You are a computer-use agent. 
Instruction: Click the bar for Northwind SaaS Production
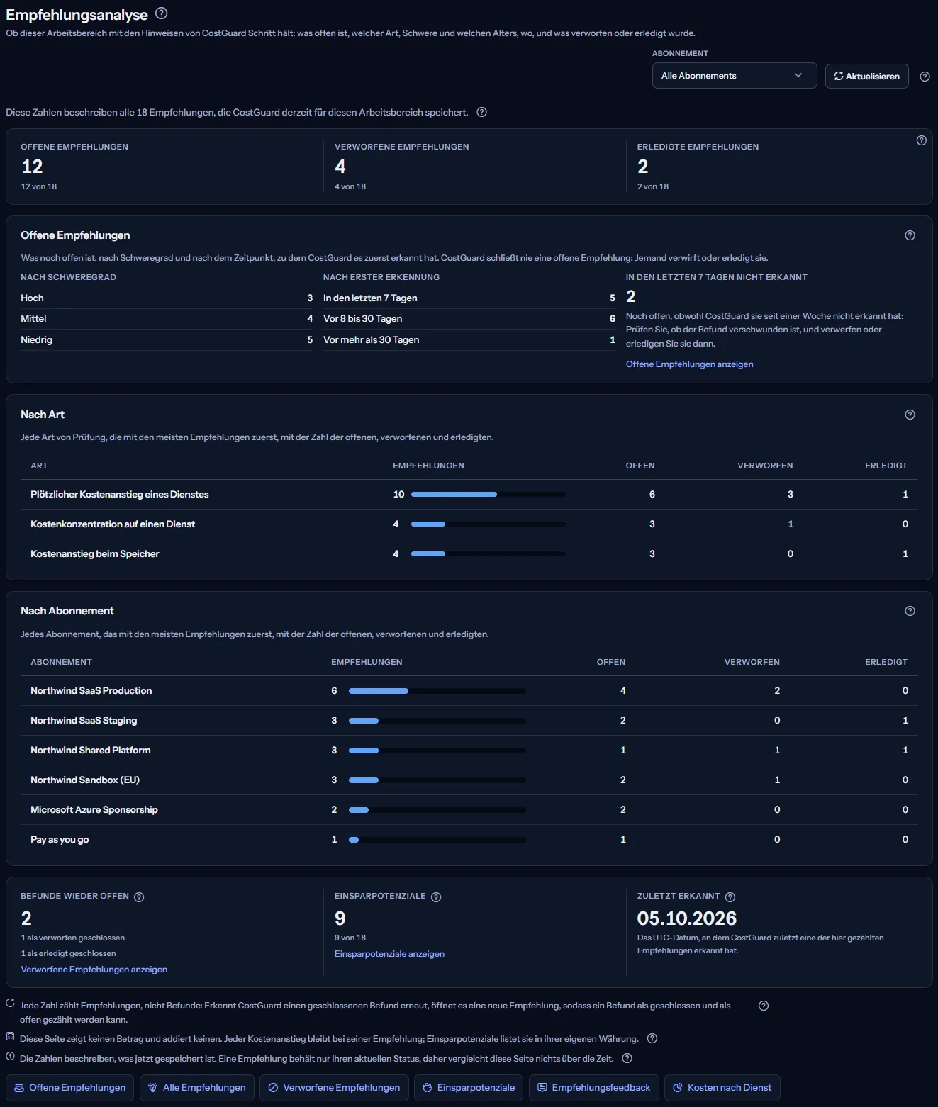pos(437,690)
